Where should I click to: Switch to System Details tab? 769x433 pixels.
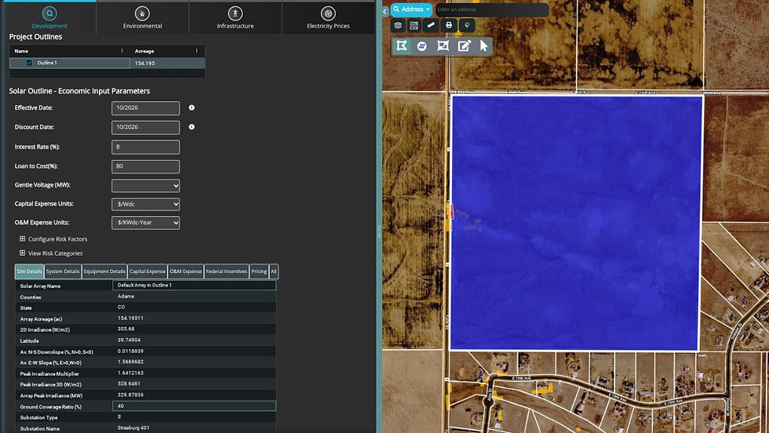[x=63, y=271]
